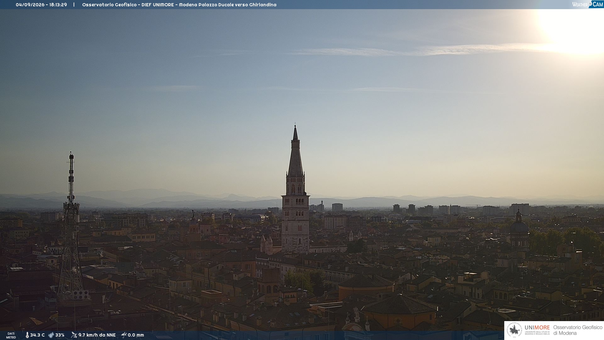Viewport: 604px width, 340px height.
Task: Select the 0.0 mm rainfall value
Action: click(136, 335)
